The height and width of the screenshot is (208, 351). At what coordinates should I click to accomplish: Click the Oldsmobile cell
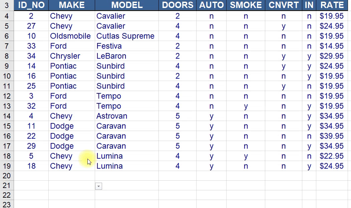72,36
